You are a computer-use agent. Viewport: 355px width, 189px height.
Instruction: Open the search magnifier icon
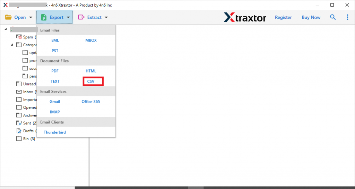click(x=333, y=17)
